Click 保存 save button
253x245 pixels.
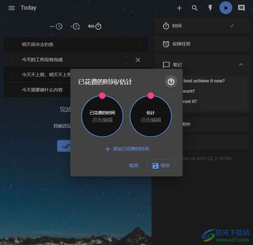pyautogui.click(x=161, y=165)
